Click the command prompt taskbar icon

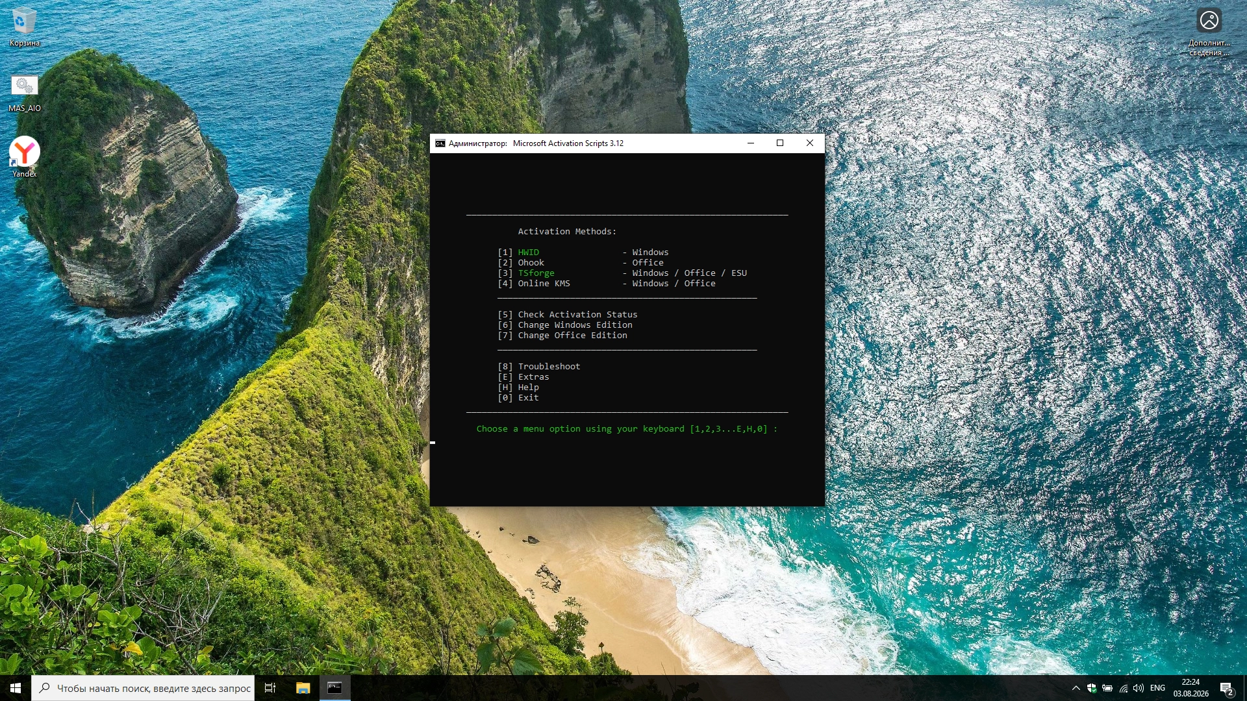pyautogui.click(x=334, y=688)
